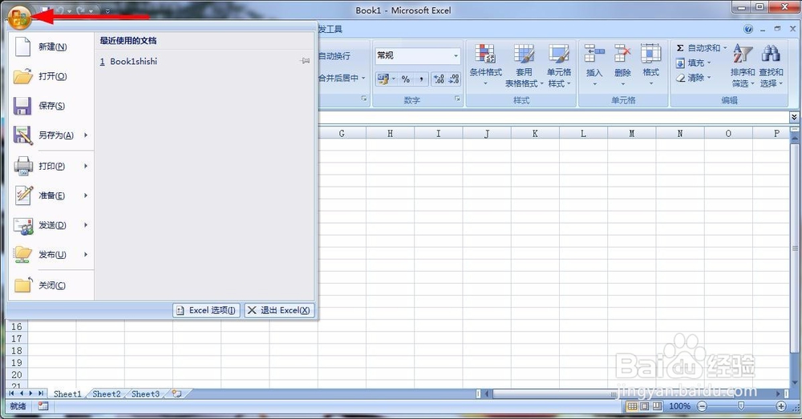
Task: Choose Publish (发布) from Office menu
Action: click(x=46, y=255)
